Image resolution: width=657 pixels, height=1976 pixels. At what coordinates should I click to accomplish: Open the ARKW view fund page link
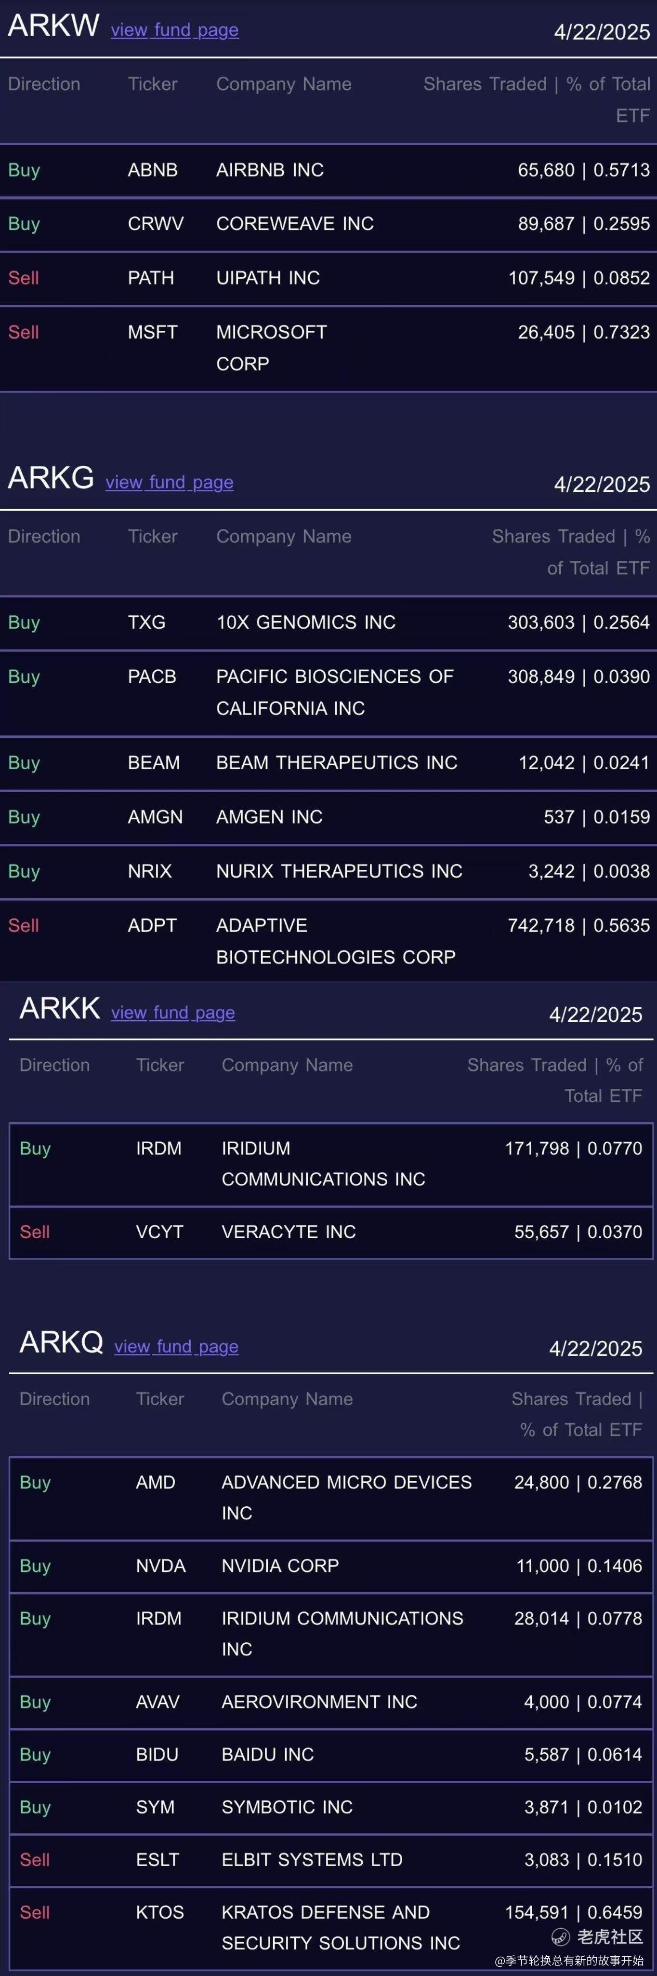coord(175,30)
